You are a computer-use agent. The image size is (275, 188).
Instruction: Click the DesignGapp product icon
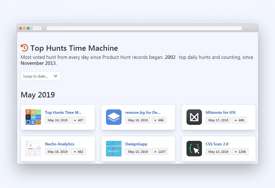point(114,149)
